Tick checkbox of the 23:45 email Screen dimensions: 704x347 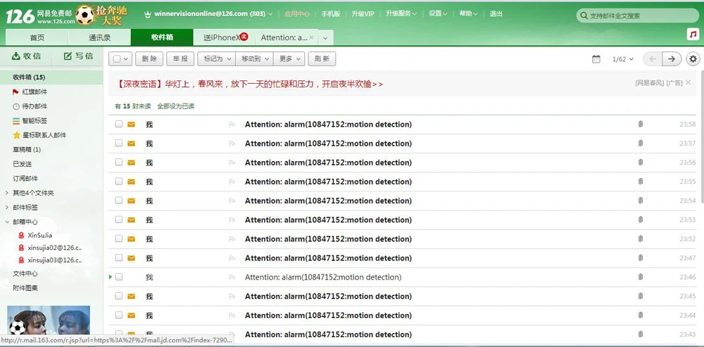point(118,296)
